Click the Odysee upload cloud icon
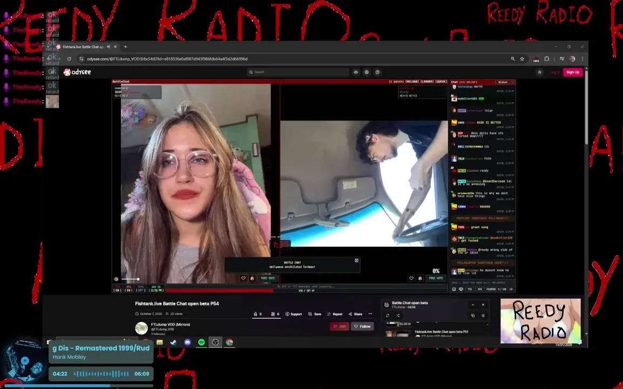This screenshot has width=623, height=389. pyautogui.click(x=356, y=72)
